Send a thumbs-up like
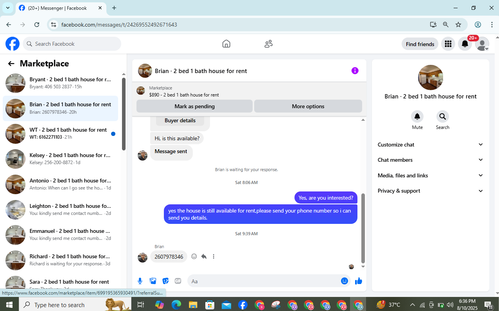 coord(359,281)
